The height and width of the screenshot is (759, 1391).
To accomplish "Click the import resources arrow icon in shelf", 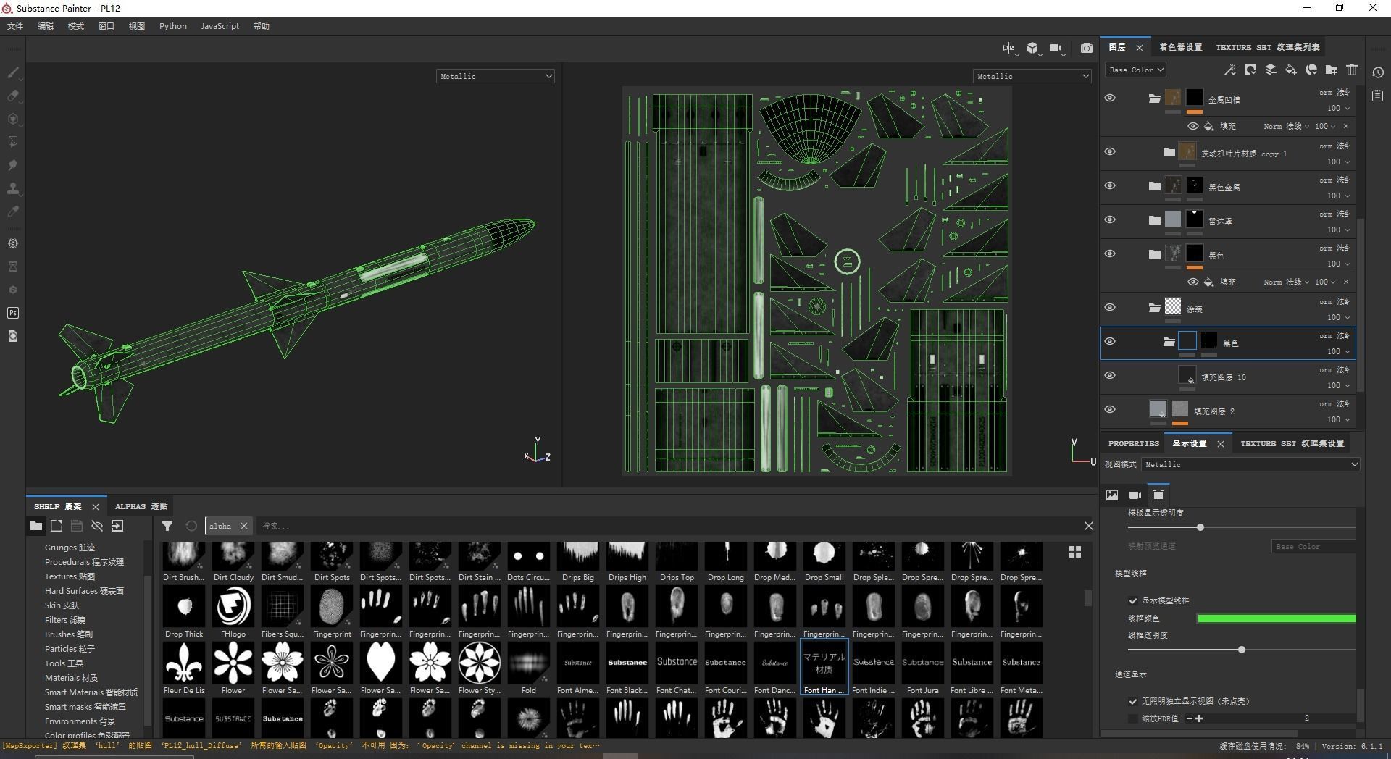I will [117, 526].
